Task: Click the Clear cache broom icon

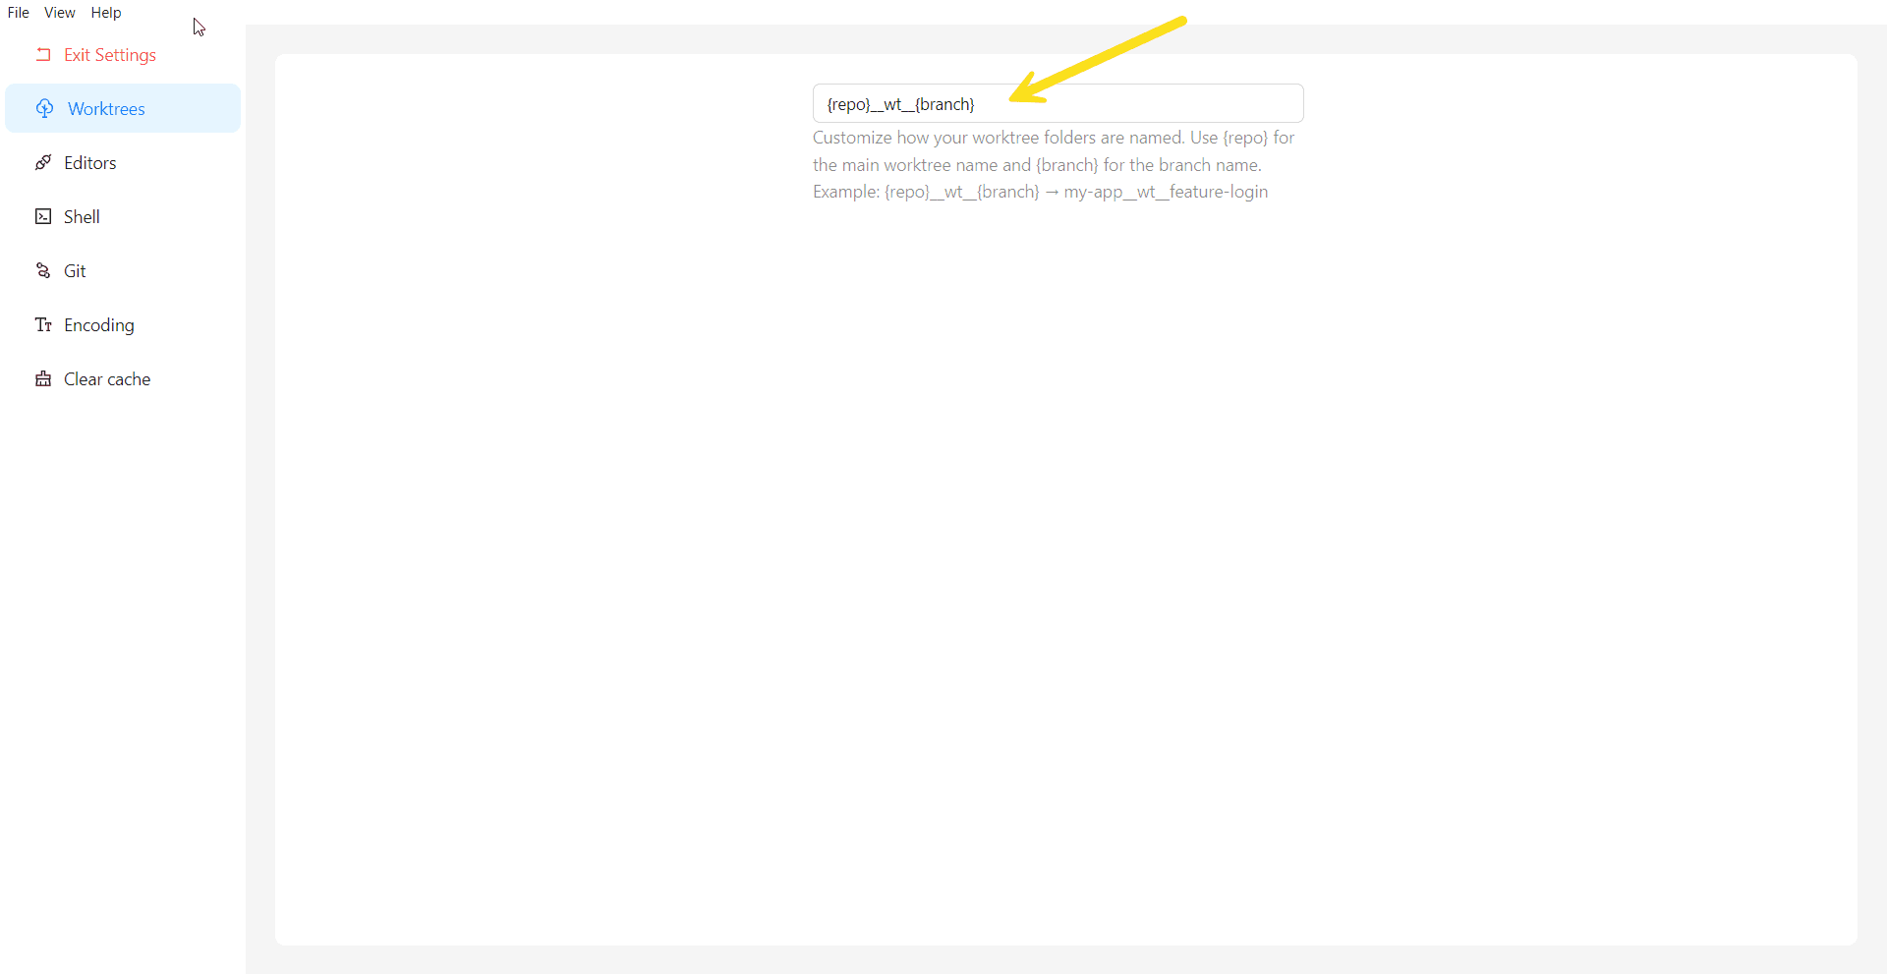Action: [x=43, y=379]
